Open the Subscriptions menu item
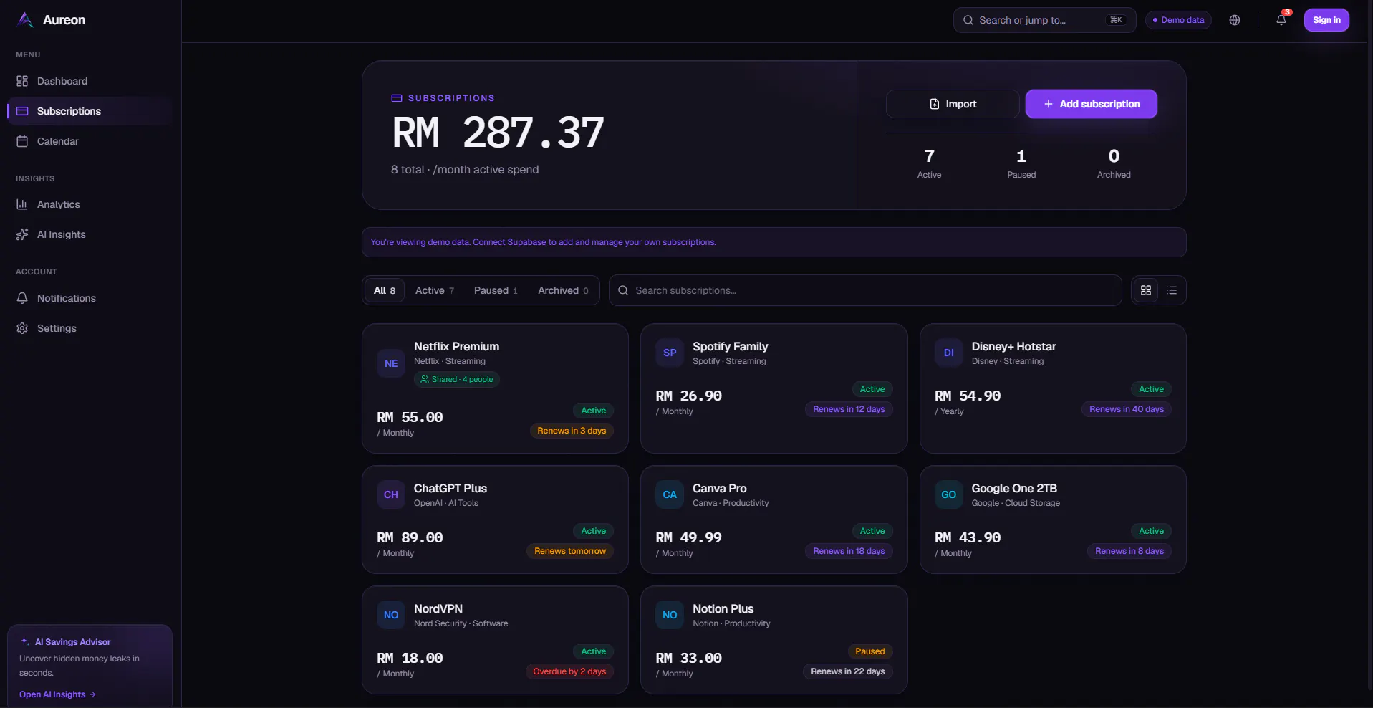The width and height of the screenshot is (1373, 708). [x=90, y=111]
